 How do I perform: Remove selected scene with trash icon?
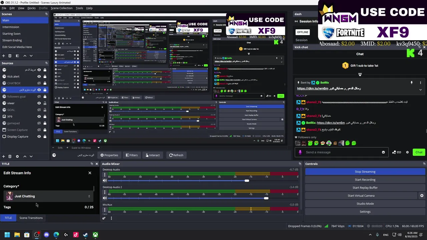[10, 56]
